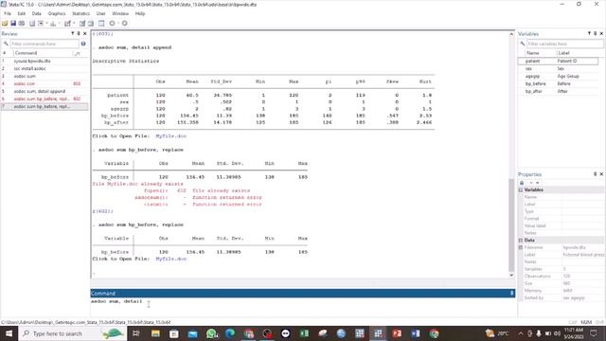The height and width of the screenshot is (341, 606).
Task: Open Chrome from the taskbar
Action: point(434,333)
